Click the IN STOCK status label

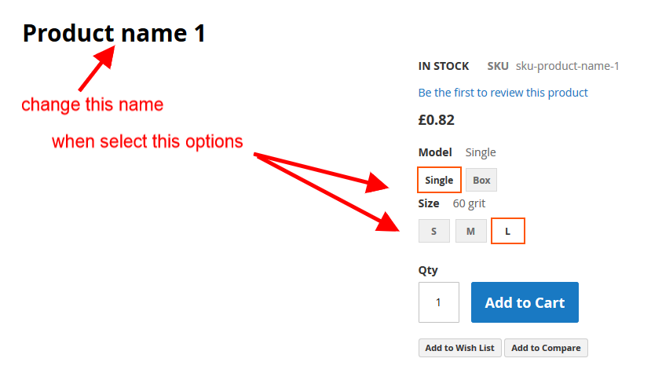click(444, 66)
